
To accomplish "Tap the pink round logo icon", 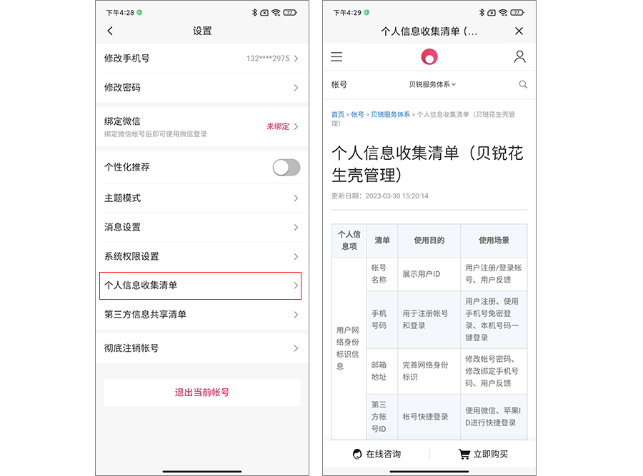I will pyautogui.click(x=429, y=56).
